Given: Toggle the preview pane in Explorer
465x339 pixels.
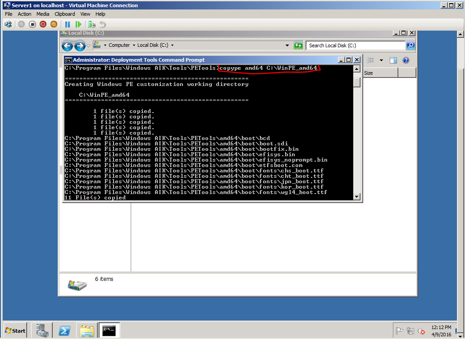Looking at the screenshot, I should pos(393,60).
